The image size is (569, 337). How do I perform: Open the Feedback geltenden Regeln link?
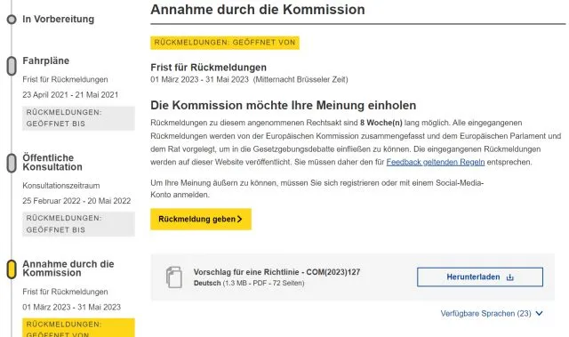point(436,162)
